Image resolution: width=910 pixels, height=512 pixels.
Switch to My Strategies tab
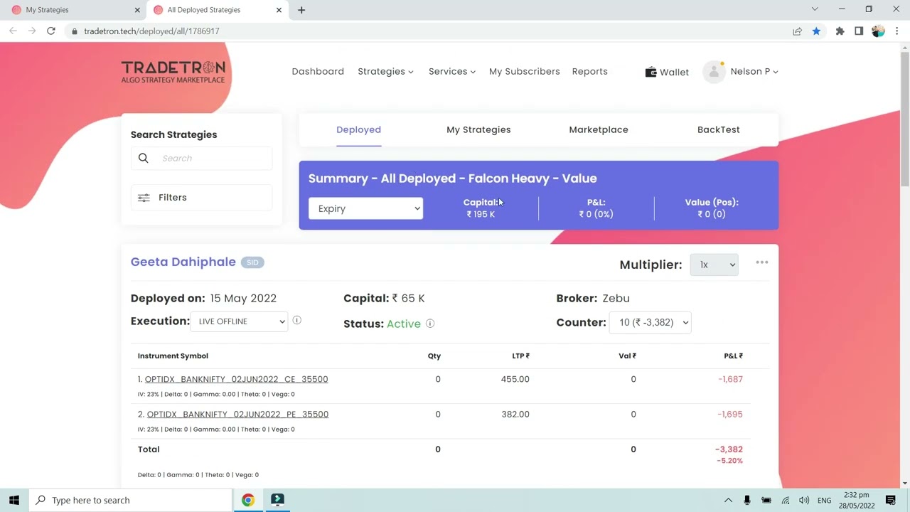[478, 129]
